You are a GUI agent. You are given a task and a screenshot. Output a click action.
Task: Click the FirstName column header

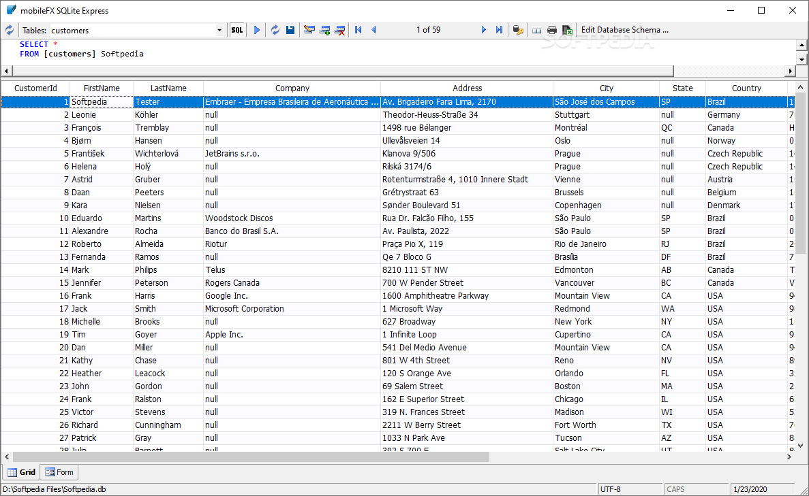[102, 88]
